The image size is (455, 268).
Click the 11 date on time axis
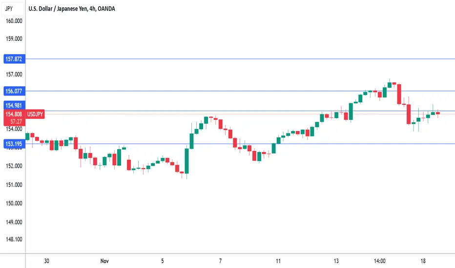tap(278, 261)
